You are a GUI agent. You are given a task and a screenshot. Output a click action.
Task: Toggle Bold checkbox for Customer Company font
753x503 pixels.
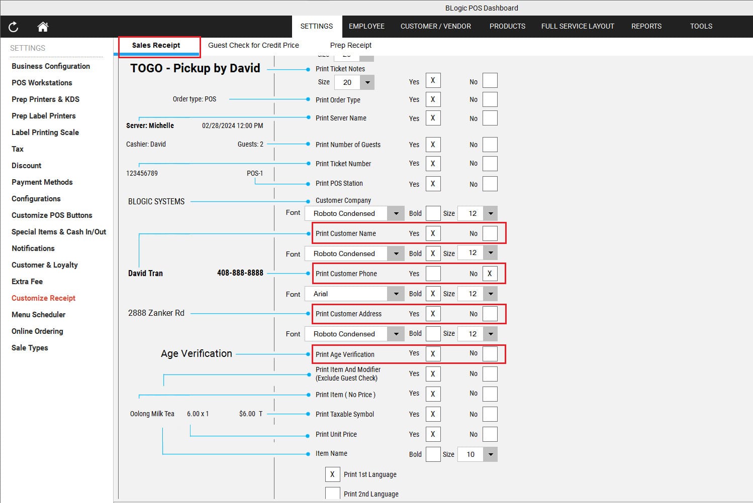tap(433, 213)
